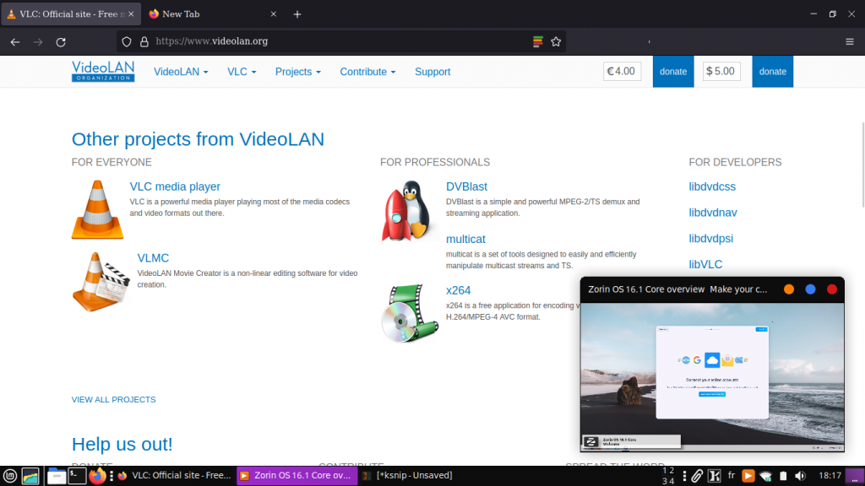This screenshot has height=486, width=865.
Task: Switch to ksnip Unsaved taskbar window
Action: point(408,476)
